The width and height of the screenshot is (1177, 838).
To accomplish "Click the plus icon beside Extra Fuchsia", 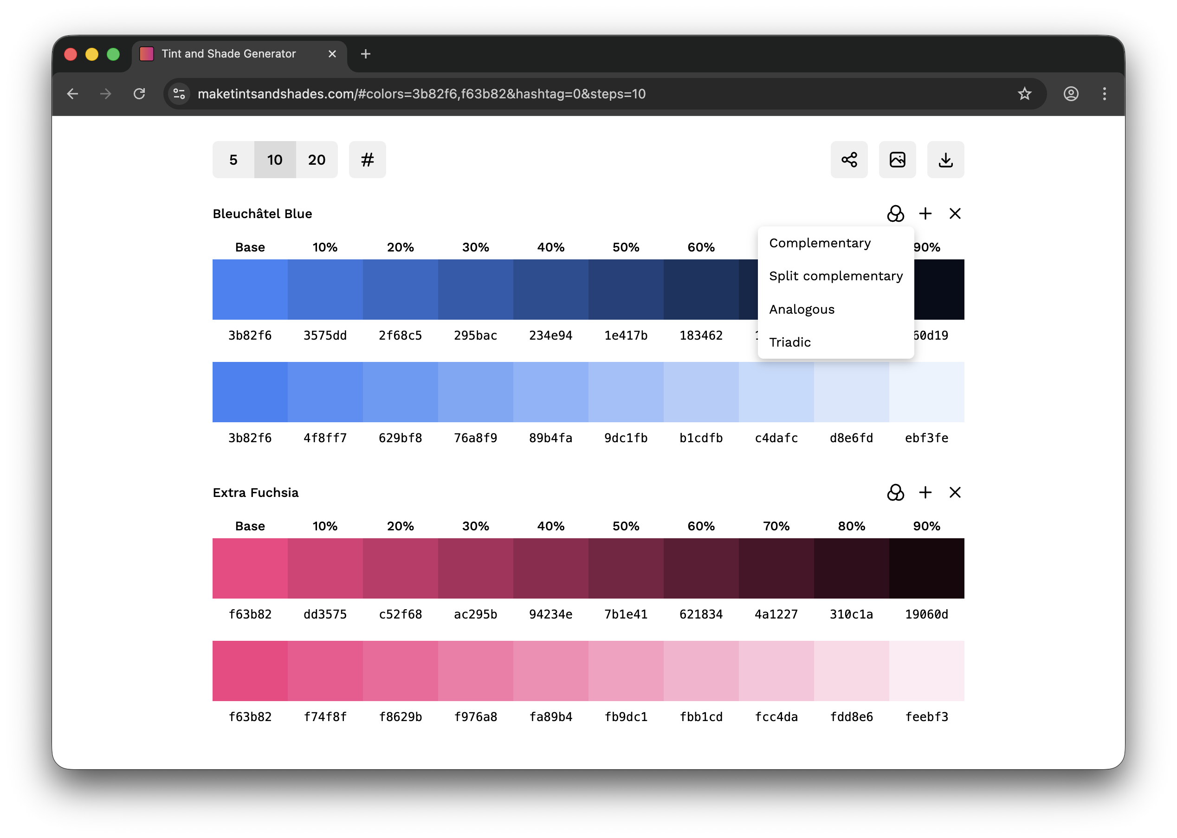I will click(x=925, y=492).
